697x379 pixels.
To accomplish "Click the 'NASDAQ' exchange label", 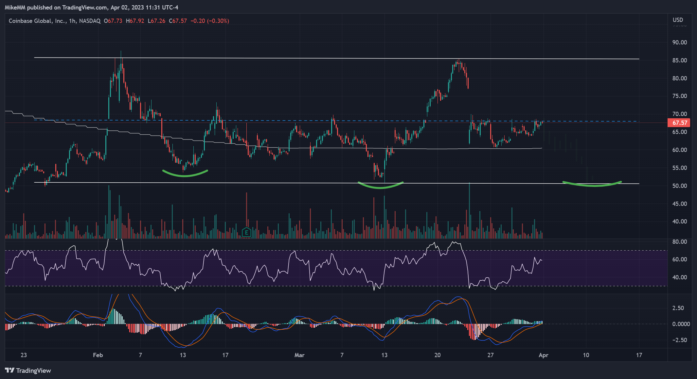I will pos(90,21).
